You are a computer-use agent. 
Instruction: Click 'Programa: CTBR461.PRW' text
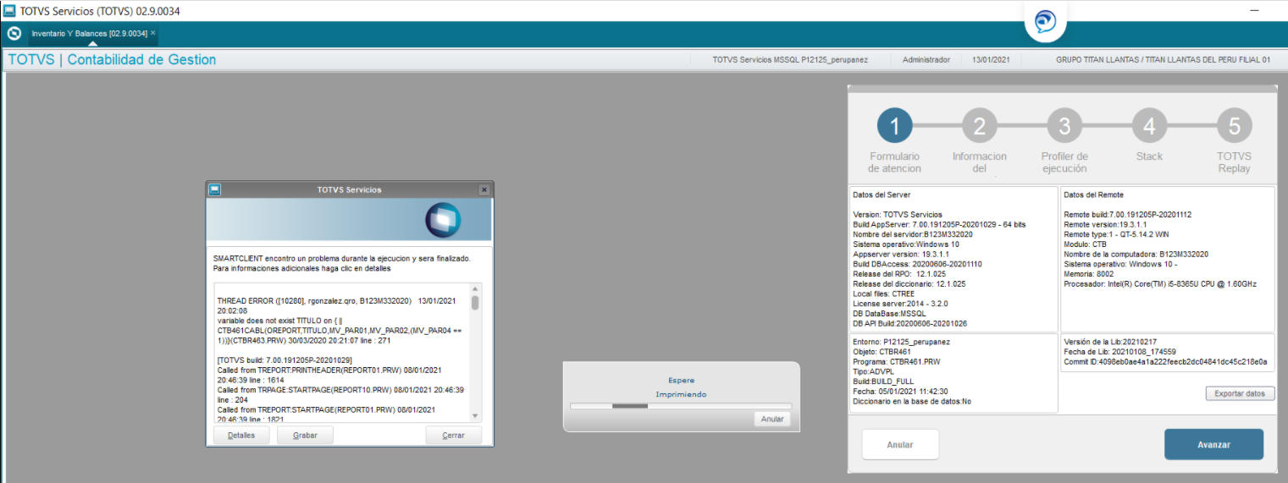898,361
